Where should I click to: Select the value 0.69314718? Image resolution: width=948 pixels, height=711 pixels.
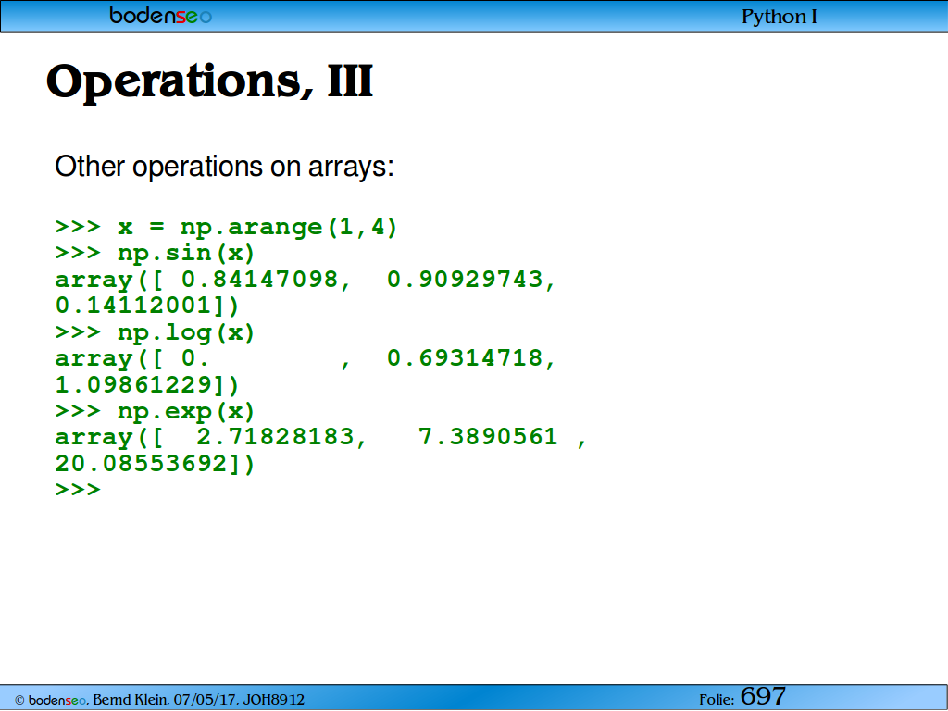tap(465, 358)
